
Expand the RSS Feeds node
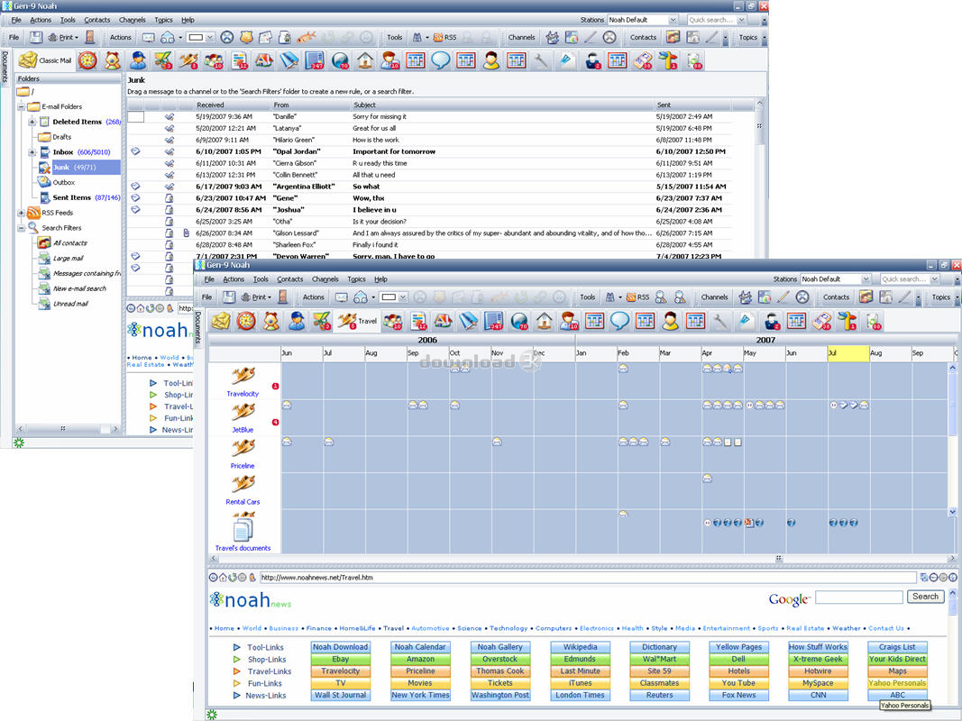click(21, 213)
